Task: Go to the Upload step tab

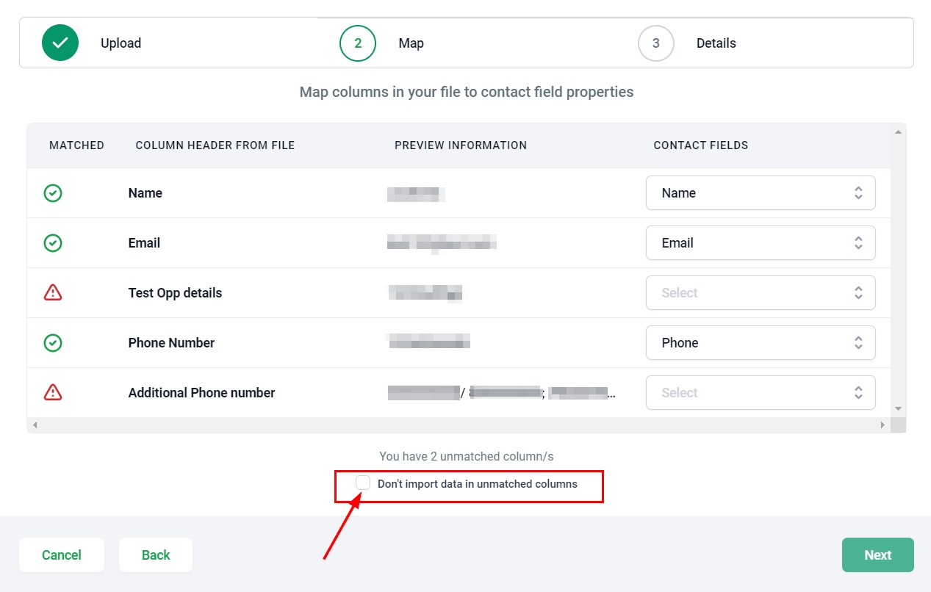Action: coord(121,43)
